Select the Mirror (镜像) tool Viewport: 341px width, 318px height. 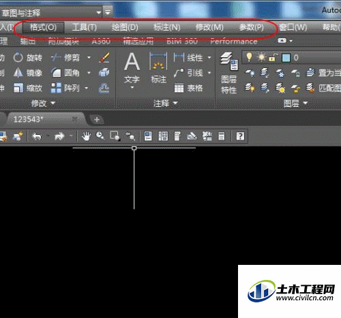tap(27, 73)
